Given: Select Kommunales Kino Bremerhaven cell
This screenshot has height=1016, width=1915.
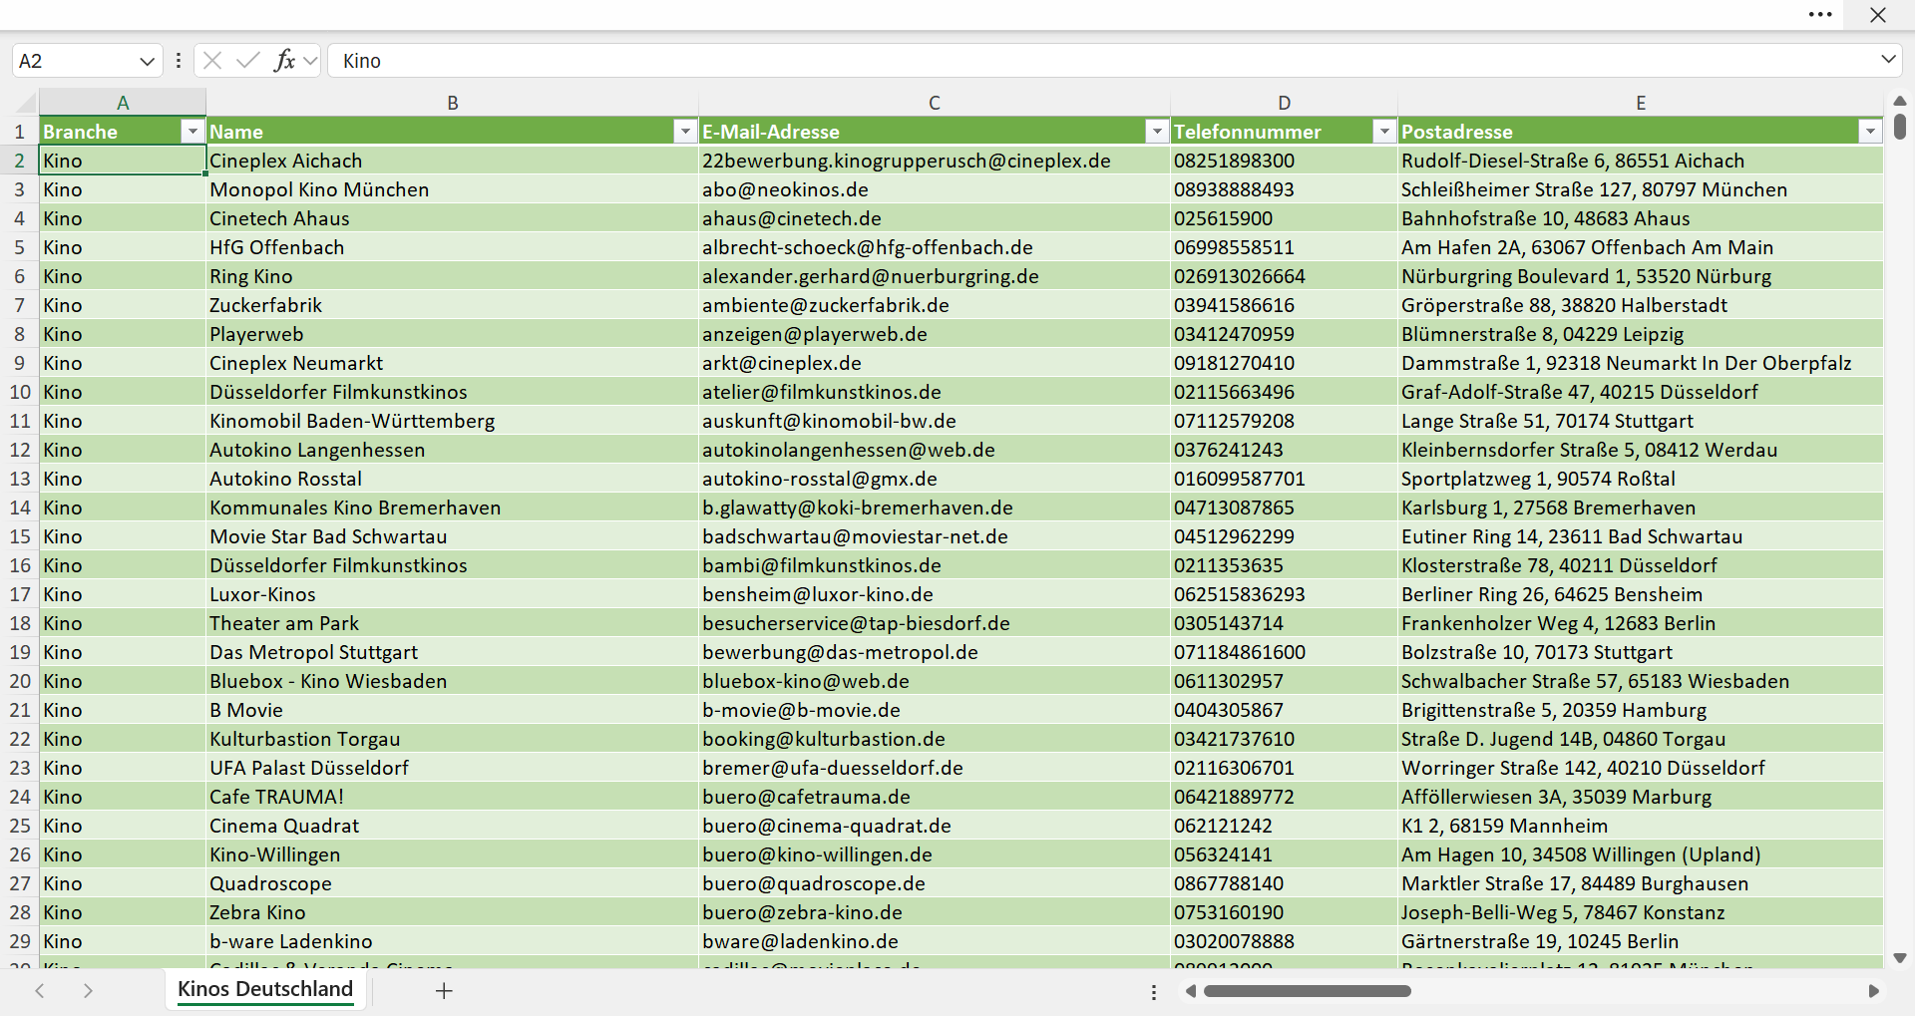Looking at the screenshot, I should coord(453,508).
